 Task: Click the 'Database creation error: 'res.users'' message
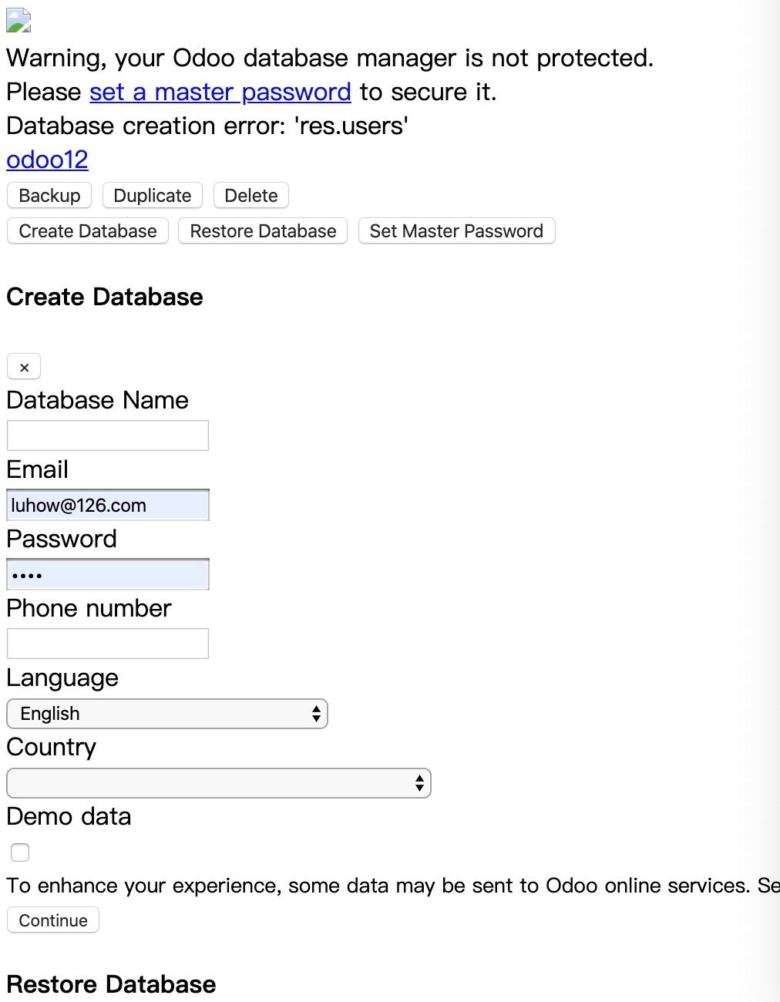207,126
